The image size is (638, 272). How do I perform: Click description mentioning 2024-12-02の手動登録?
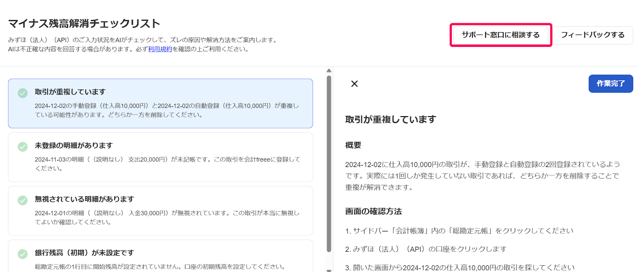[x=167, y=110]
